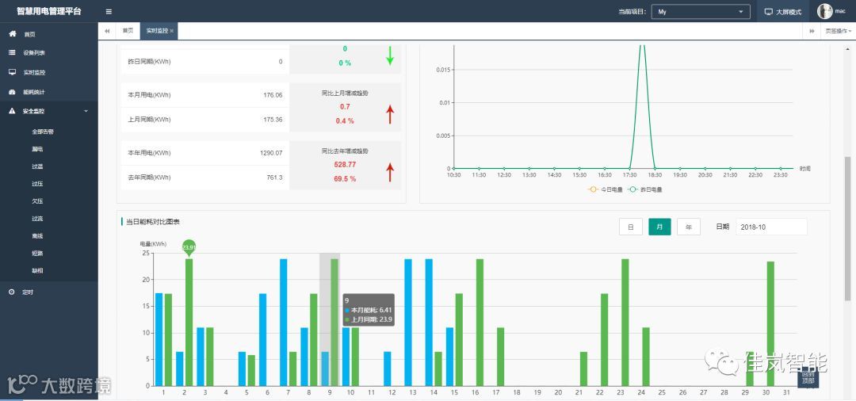856x401 pixels.
Task: Open 离线 submenu item
Action: 38,236
